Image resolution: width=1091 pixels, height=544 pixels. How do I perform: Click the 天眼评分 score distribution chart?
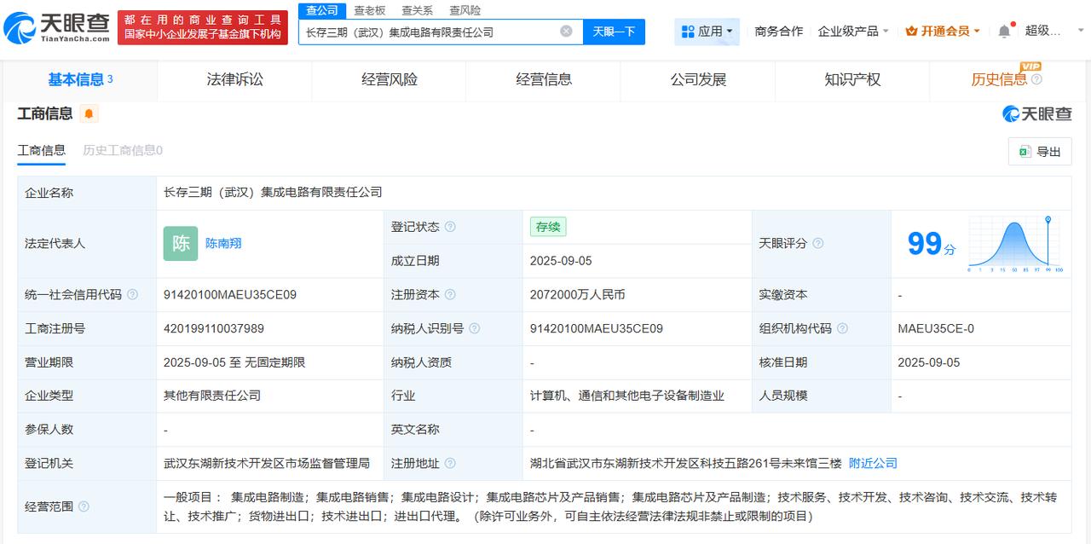coord(1015,244)
